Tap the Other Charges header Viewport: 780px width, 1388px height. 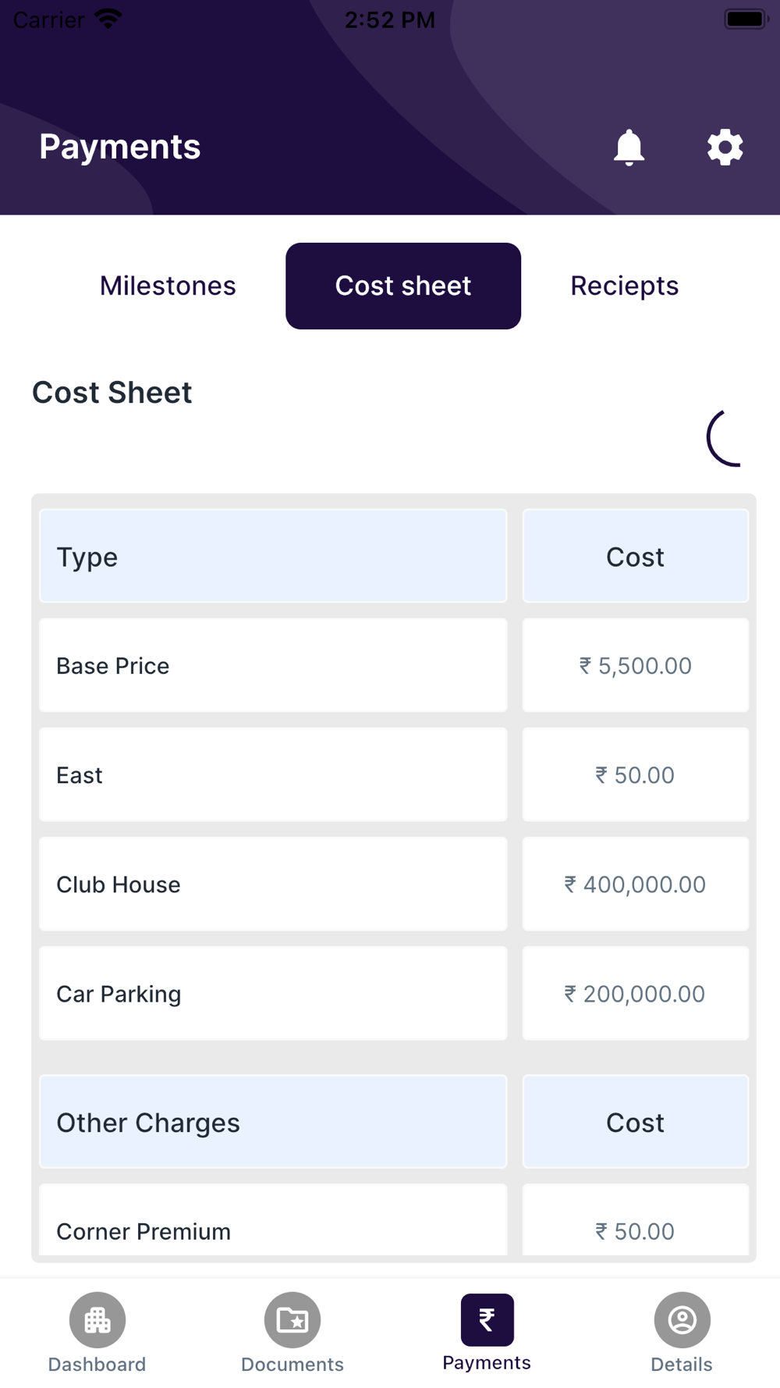(273, 1123)
